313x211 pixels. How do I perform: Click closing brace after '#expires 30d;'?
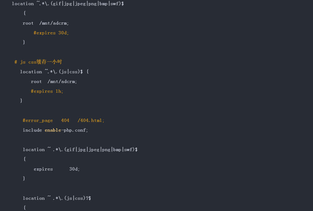(24, 42)
